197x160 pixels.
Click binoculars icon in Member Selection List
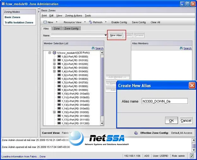click(93, 48)
